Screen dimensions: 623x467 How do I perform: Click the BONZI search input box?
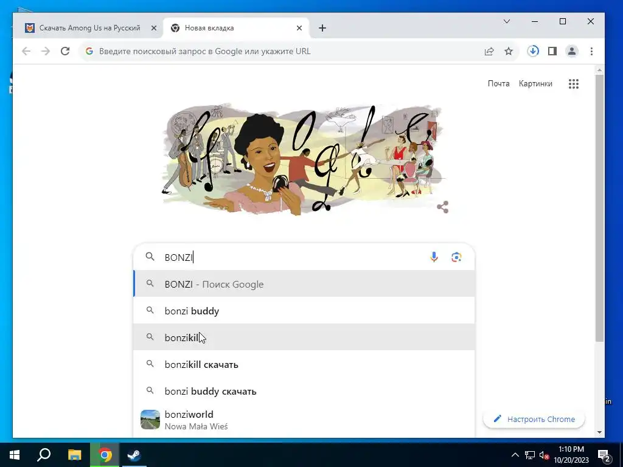click(294, 257)
